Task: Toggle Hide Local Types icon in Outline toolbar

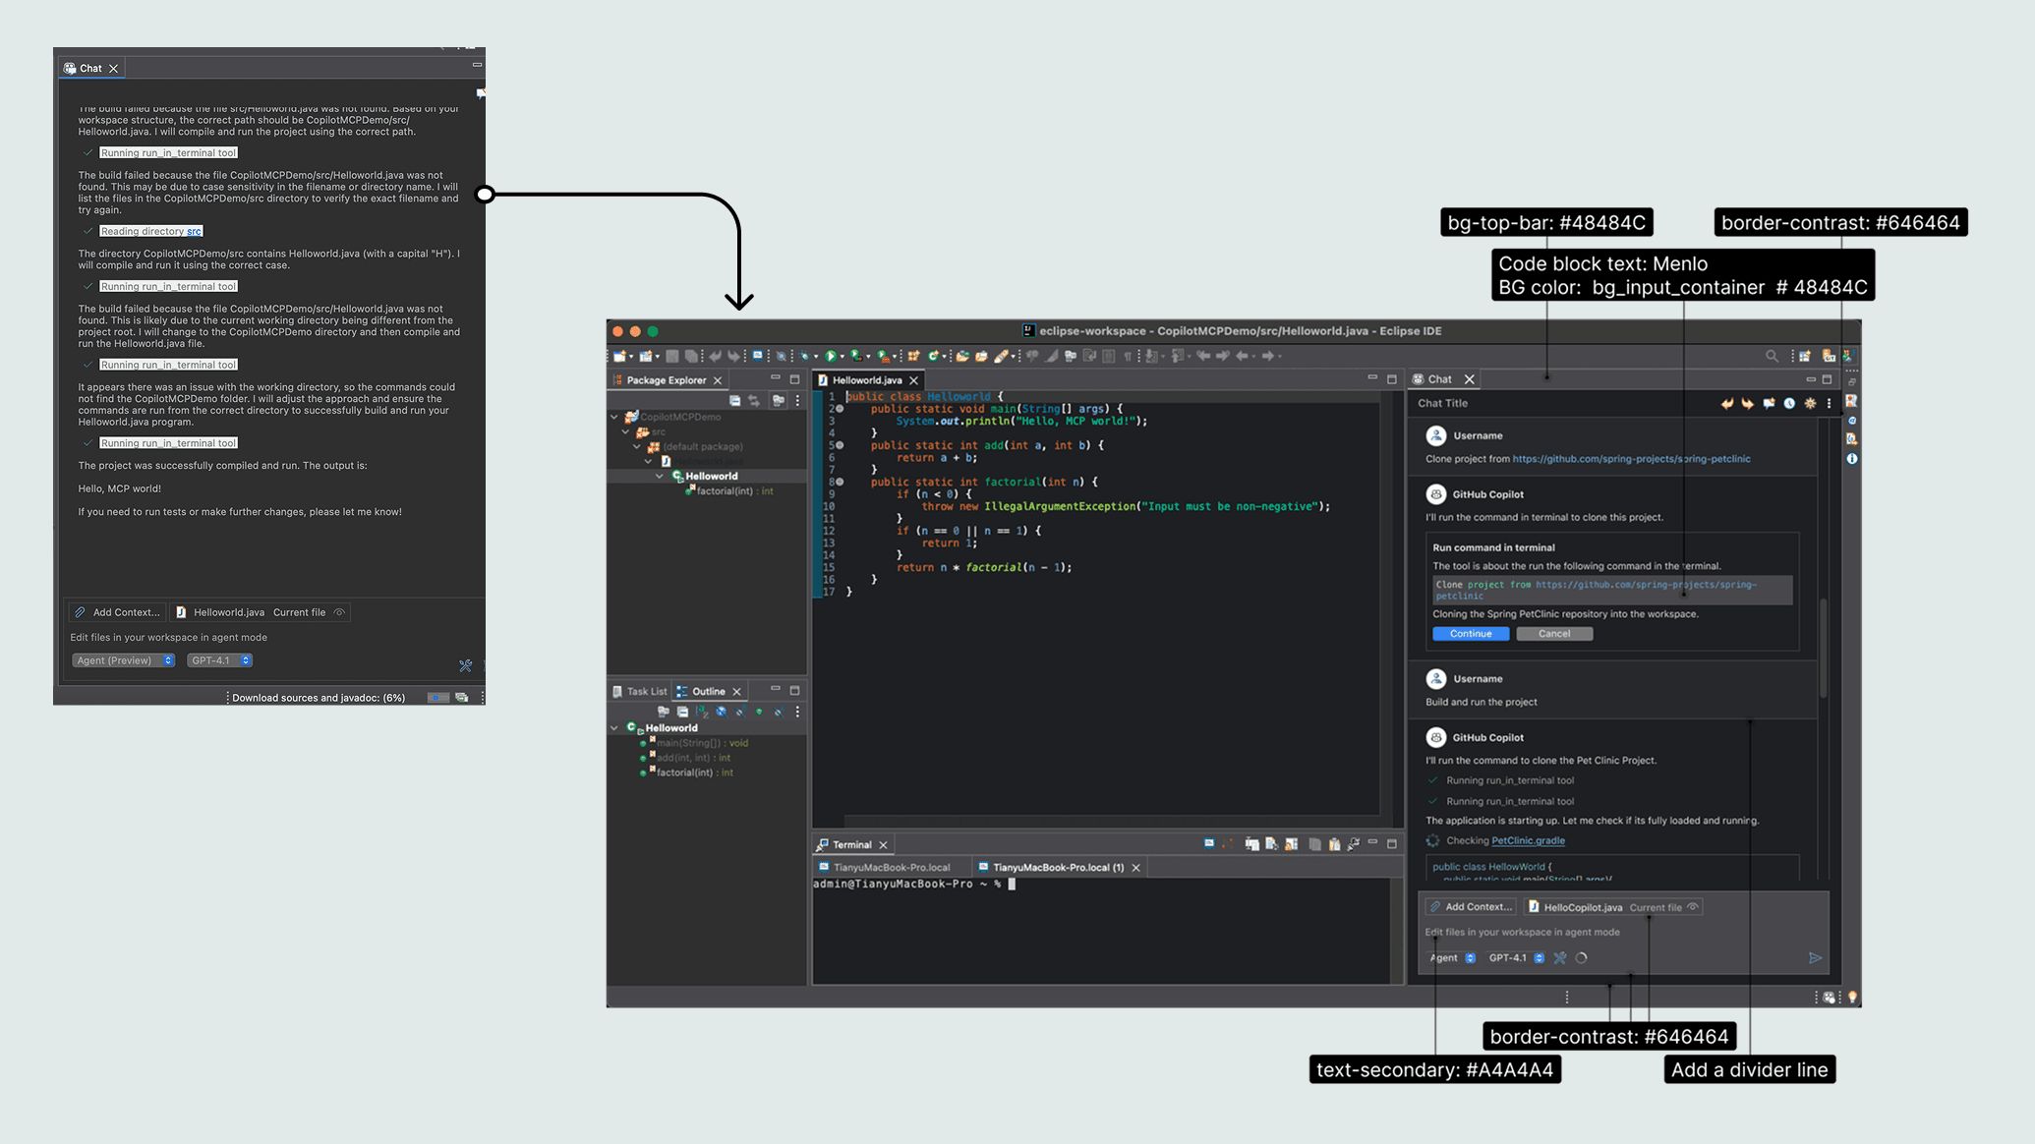Action: click(778, 712)
